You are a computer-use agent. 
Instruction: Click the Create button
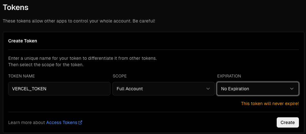(288, 122)
